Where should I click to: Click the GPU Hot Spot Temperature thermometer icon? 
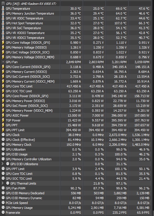(3, 23)
